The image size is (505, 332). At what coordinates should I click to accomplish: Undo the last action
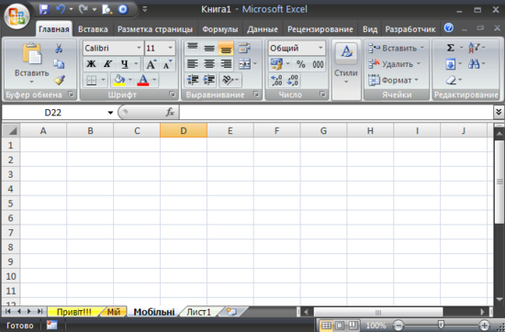pyautogui.click(x=61, y=9)
